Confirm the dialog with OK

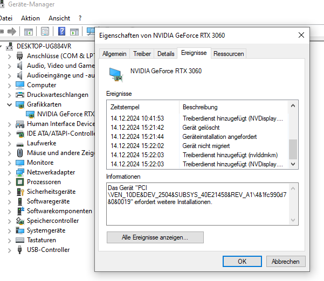coord(242,262)
